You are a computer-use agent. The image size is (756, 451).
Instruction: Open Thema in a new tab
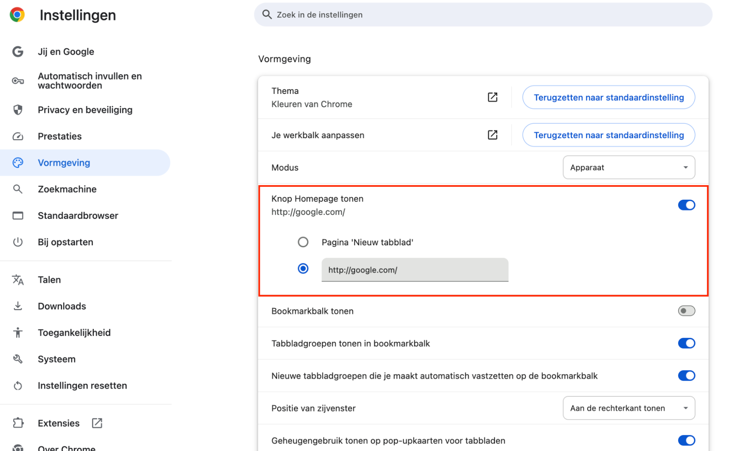(x=492, y=97)
